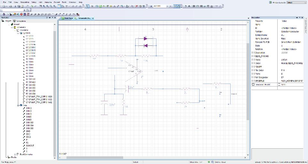Collapse the Symbols folder node
308x164 pixels.
[x=18, y=33]
